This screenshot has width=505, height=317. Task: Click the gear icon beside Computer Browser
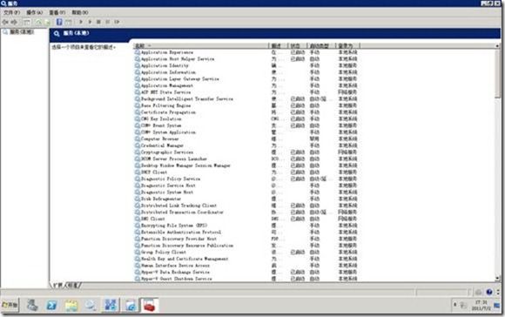(x=138, y=138)
